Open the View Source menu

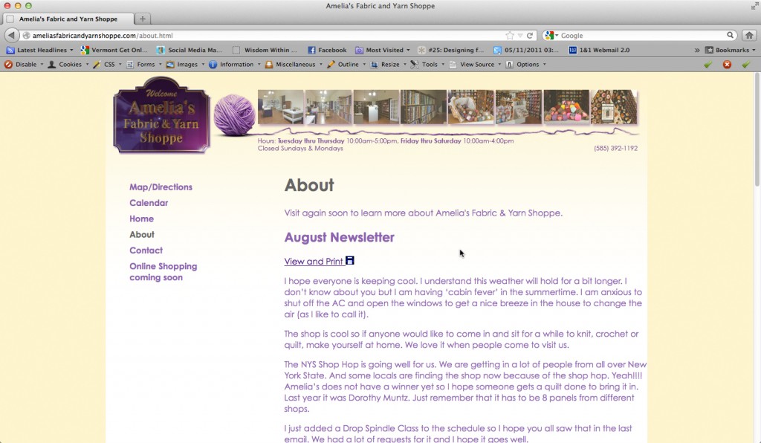pos(476,65)
